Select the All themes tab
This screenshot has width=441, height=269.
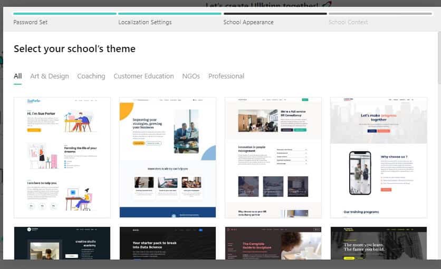pyautogui.click(x=17, y=76)
